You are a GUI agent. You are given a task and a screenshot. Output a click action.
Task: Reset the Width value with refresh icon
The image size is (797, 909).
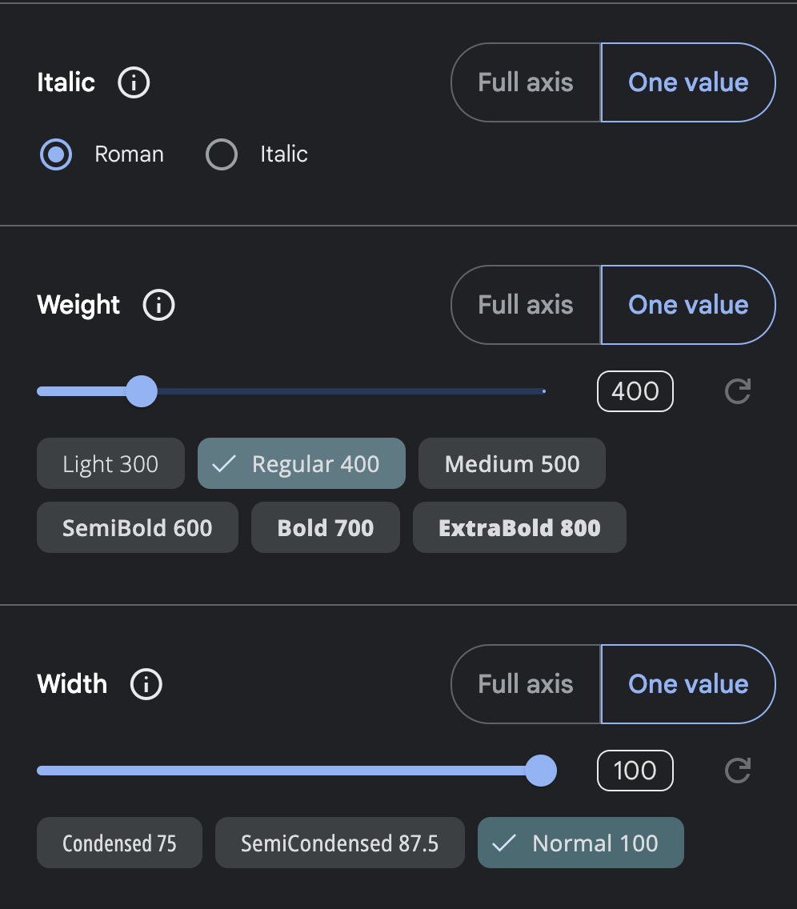point(738,771)
